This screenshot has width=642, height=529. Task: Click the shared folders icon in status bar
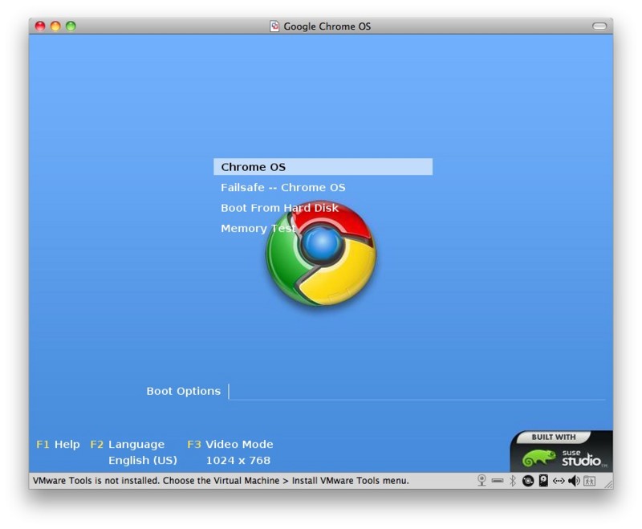[x=590, y=481]
